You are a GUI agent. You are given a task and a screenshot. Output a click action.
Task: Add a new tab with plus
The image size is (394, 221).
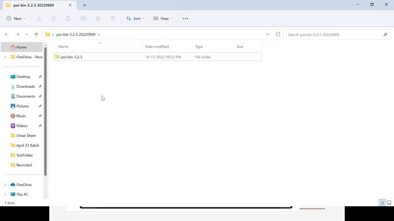coord(84,5)
